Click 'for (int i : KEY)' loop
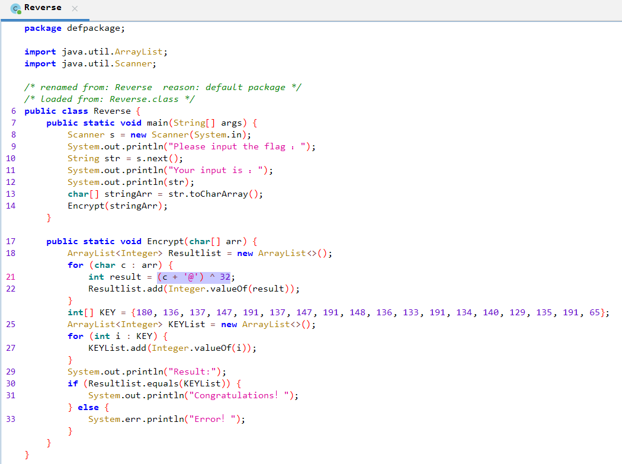The height and width of the screenshot is (464, 622). (x=118, y=336)
